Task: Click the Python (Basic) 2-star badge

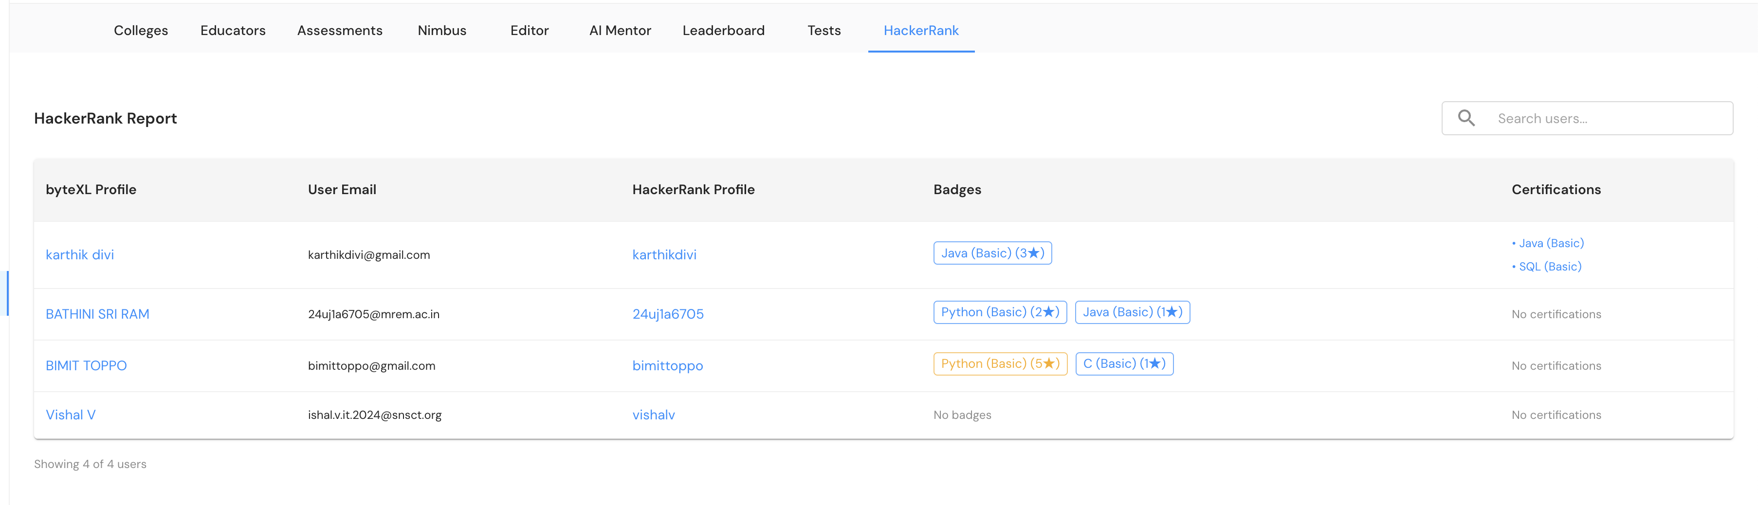Action: (x=1000, y=312)
